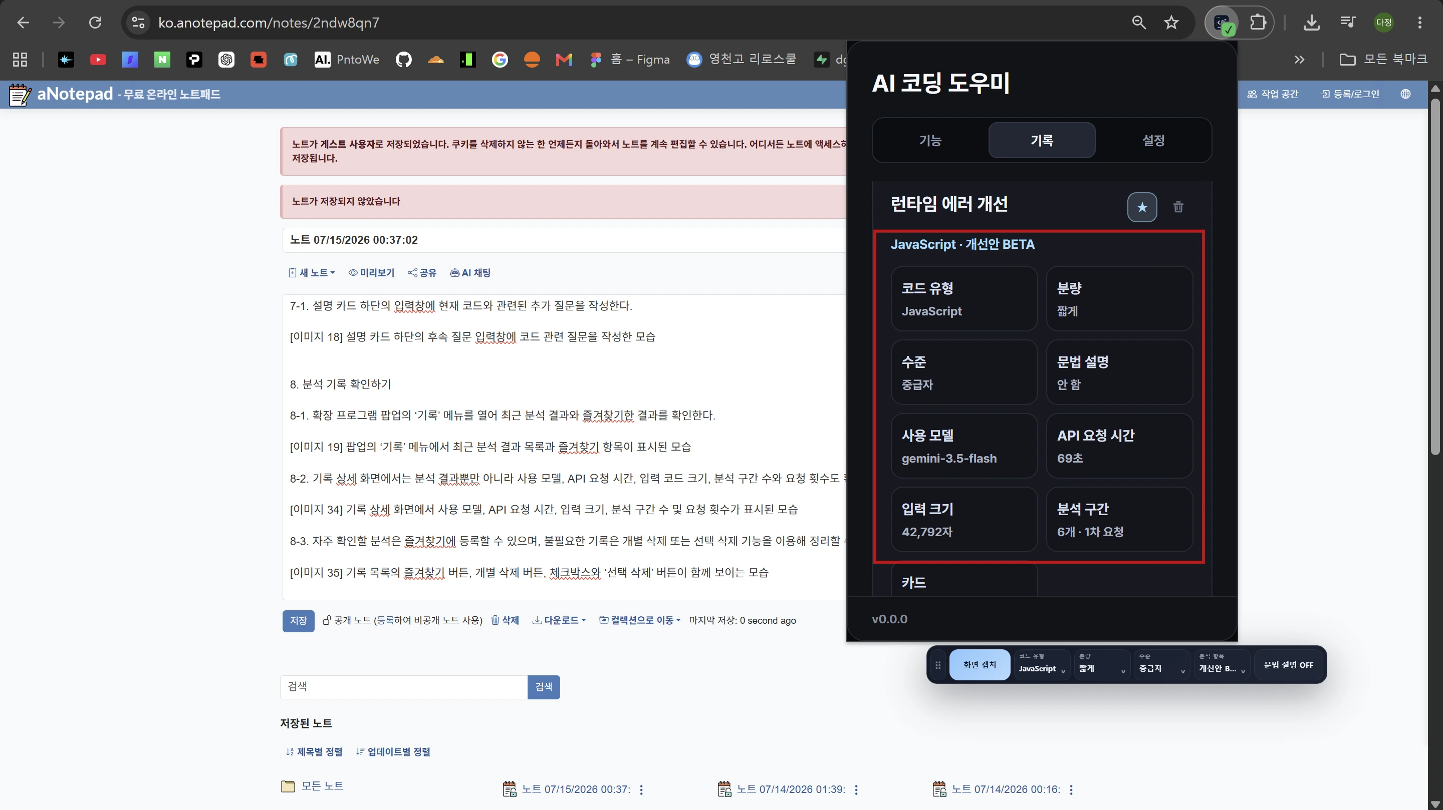Open the Cloudflare bookmark icon

436,60
